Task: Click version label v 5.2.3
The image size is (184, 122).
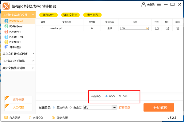Action: tap(172, 118)
